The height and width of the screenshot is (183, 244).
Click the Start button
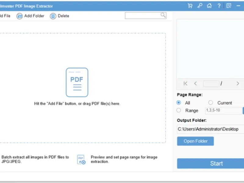point(210,163)
